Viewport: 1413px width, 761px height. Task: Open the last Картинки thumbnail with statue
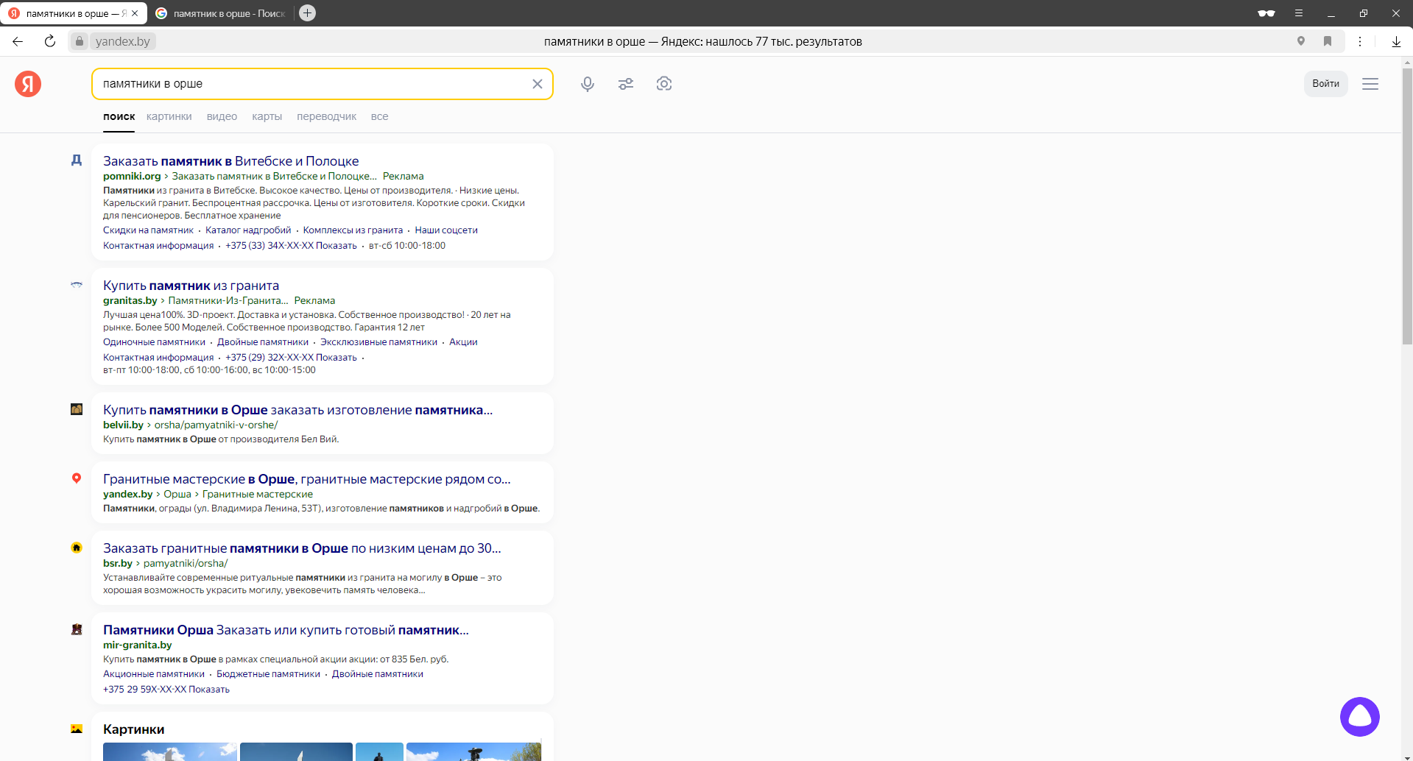[x=473, y=751]
